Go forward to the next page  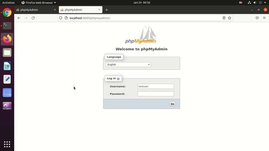click(26, 18)
